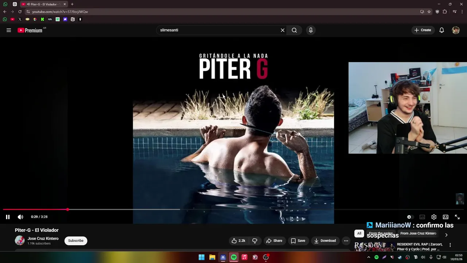Open Spotify from taskbar
This screenshot has height=263, width=467.
click(x=233, y=257)
